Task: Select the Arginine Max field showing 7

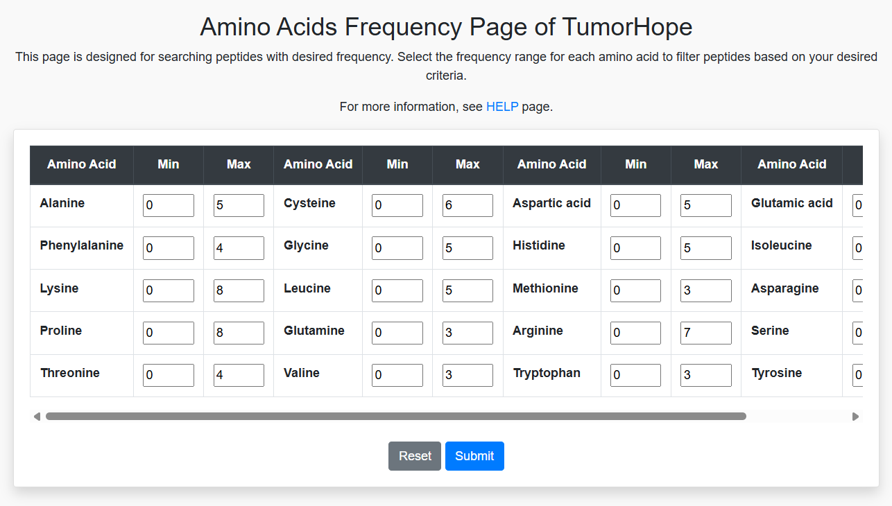Action: tap(705, 333)
